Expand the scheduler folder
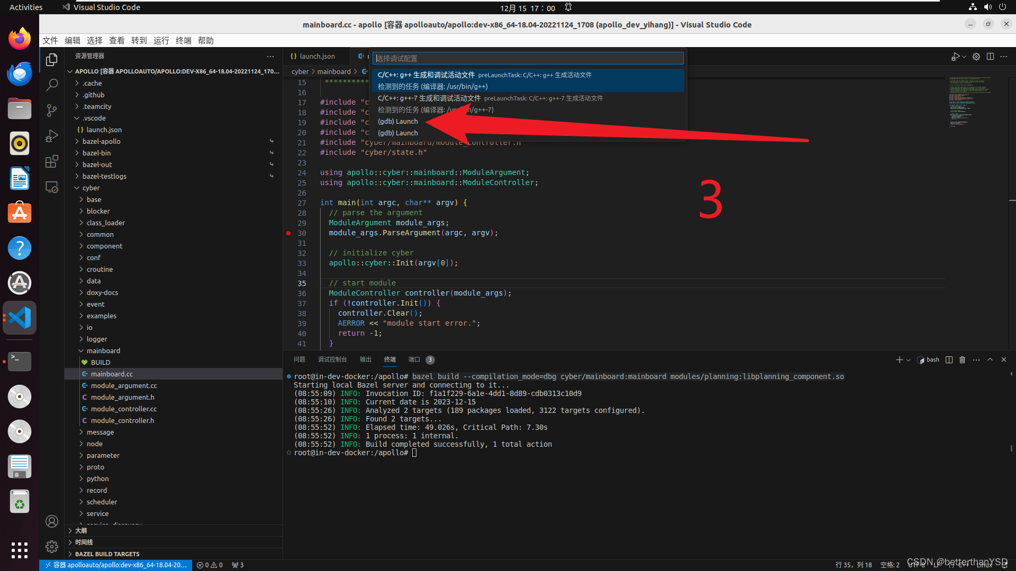 [x=102, y=502]
